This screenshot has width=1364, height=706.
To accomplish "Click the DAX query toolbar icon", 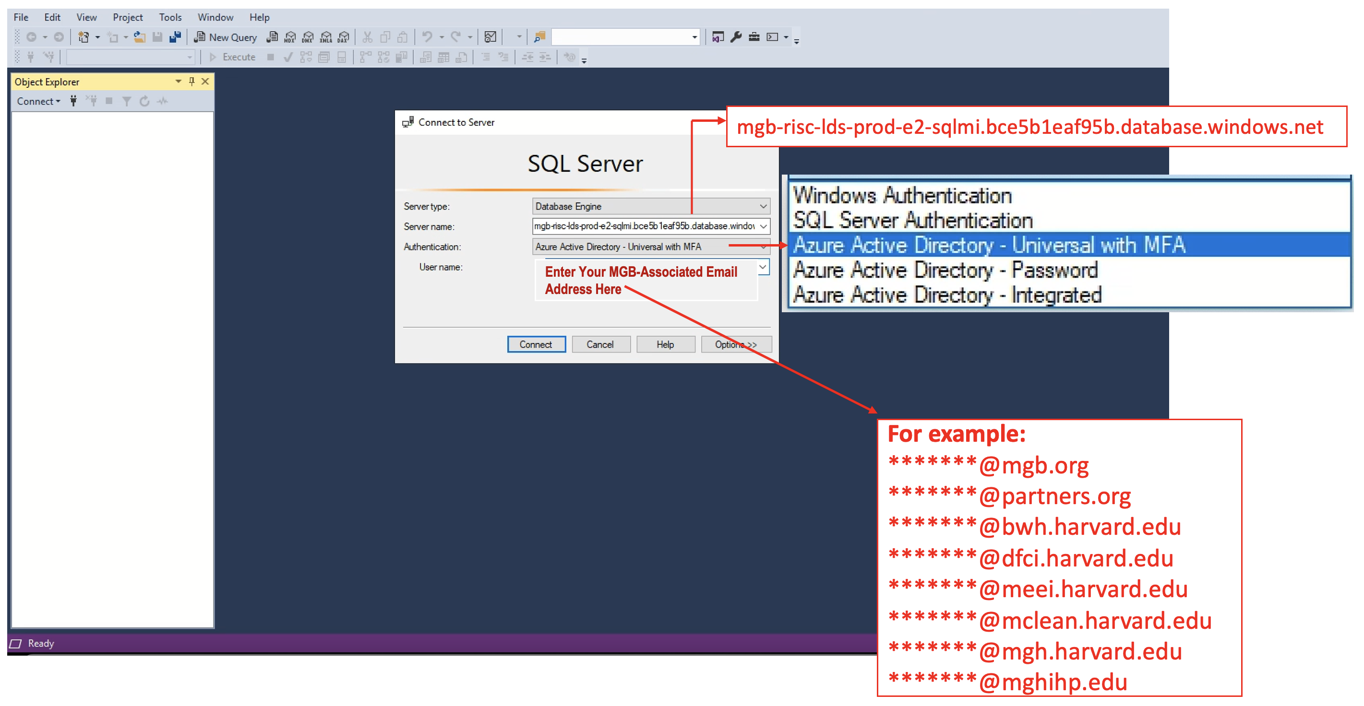I will click(x=344, y=37).
